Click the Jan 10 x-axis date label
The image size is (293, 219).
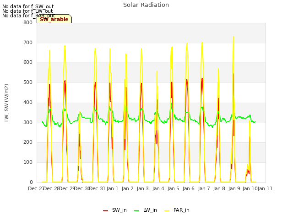coord(250,188)
